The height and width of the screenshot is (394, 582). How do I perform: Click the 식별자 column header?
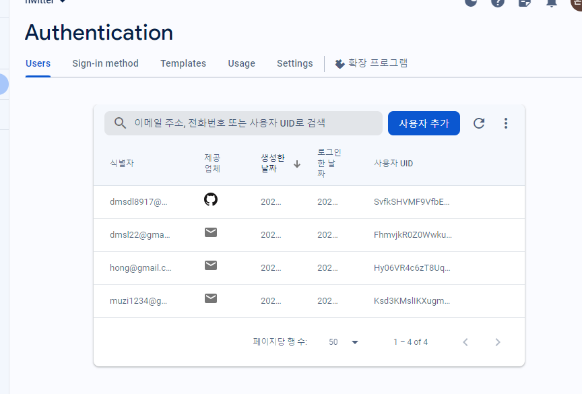tap(122, 163)
